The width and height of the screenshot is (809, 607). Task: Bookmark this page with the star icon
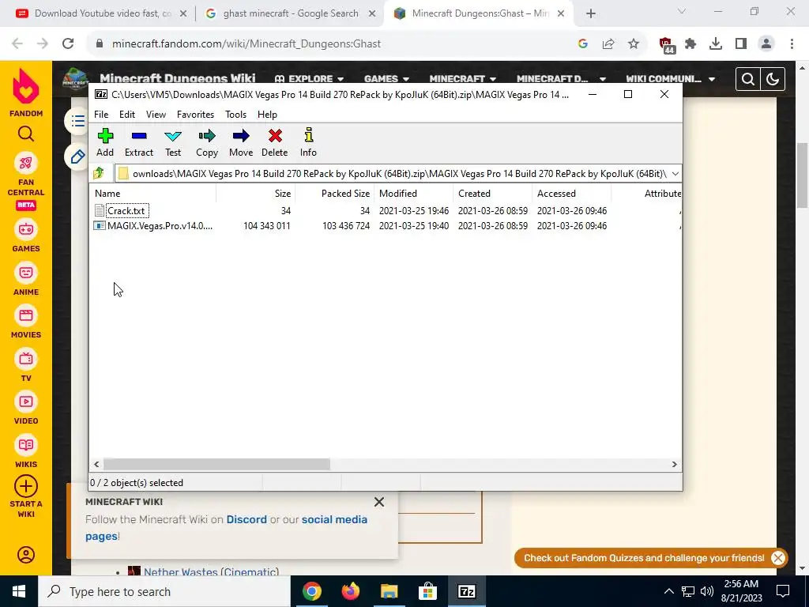pos(634,44)
